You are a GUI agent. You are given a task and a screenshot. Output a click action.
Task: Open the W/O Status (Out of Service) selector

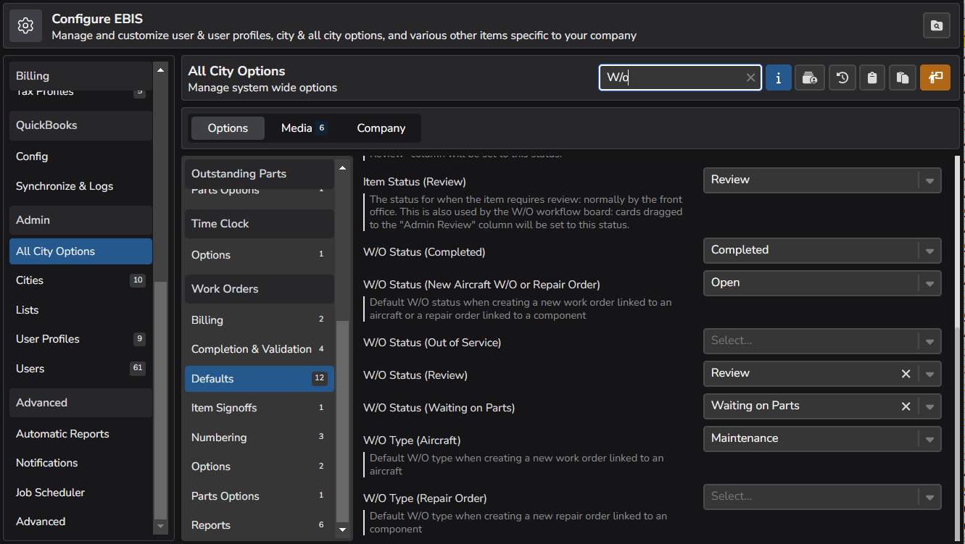(929, 340)
